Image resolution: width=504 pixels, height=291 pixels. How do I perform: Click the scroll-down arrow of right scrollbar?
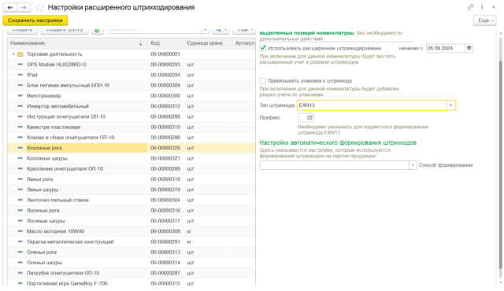[x=501, y=282]
